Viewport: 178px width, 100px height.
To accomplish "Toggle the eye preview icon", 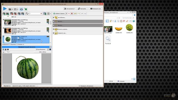I will [x=21, y=9].
